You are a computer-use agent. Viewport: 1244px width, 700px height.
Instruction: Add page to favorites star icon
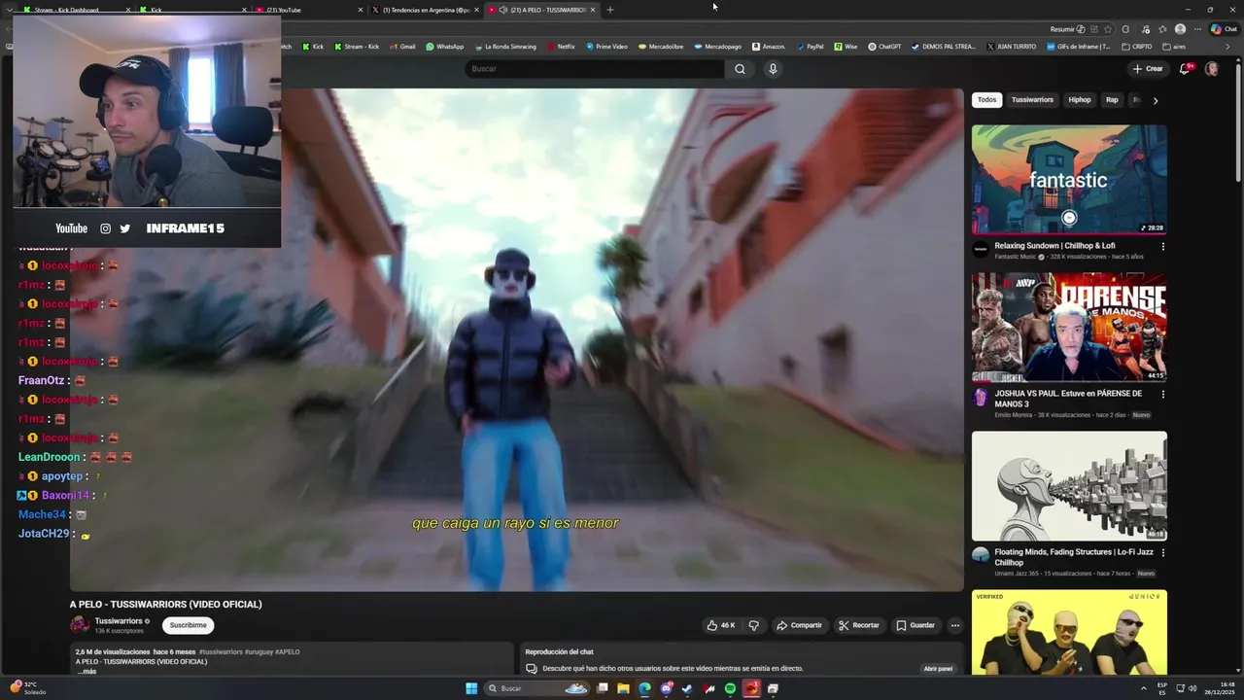tap(1108, 29)
